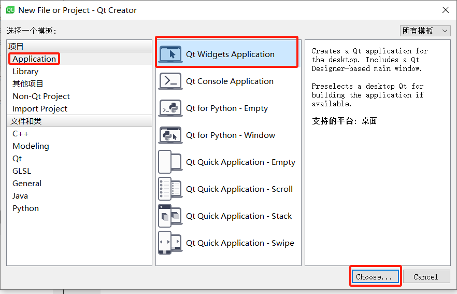
Task: Click the Qt for Python - Window icon
Action: [x=170, y=135]
